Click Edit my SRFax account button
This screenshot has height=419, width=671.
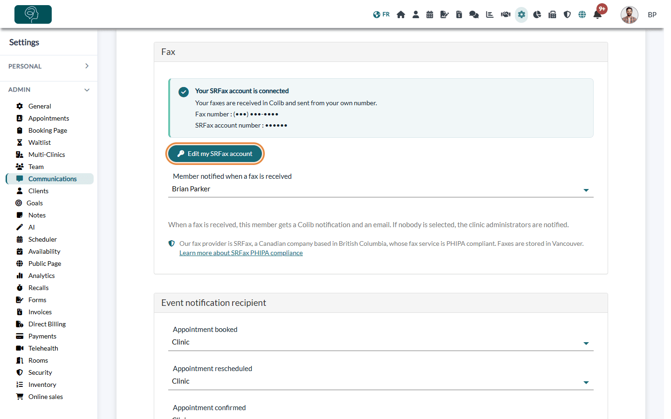(215, 154)
